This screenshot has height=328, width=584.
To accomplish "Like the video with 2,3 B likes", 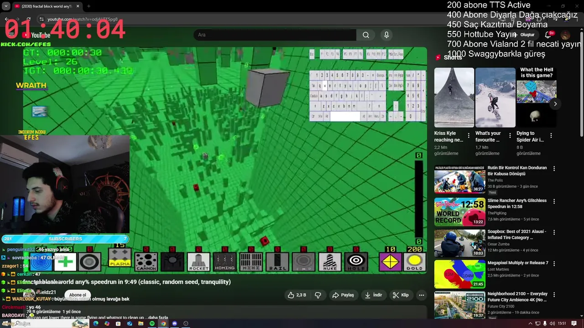I will 297,295.
